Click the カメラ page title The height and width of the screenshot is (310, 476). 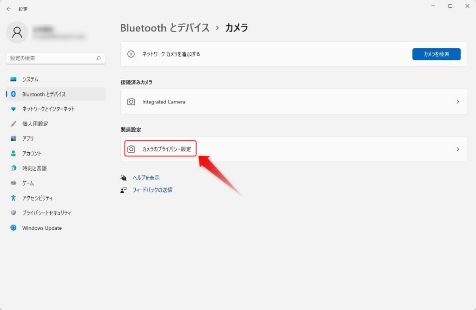(237, 27)
